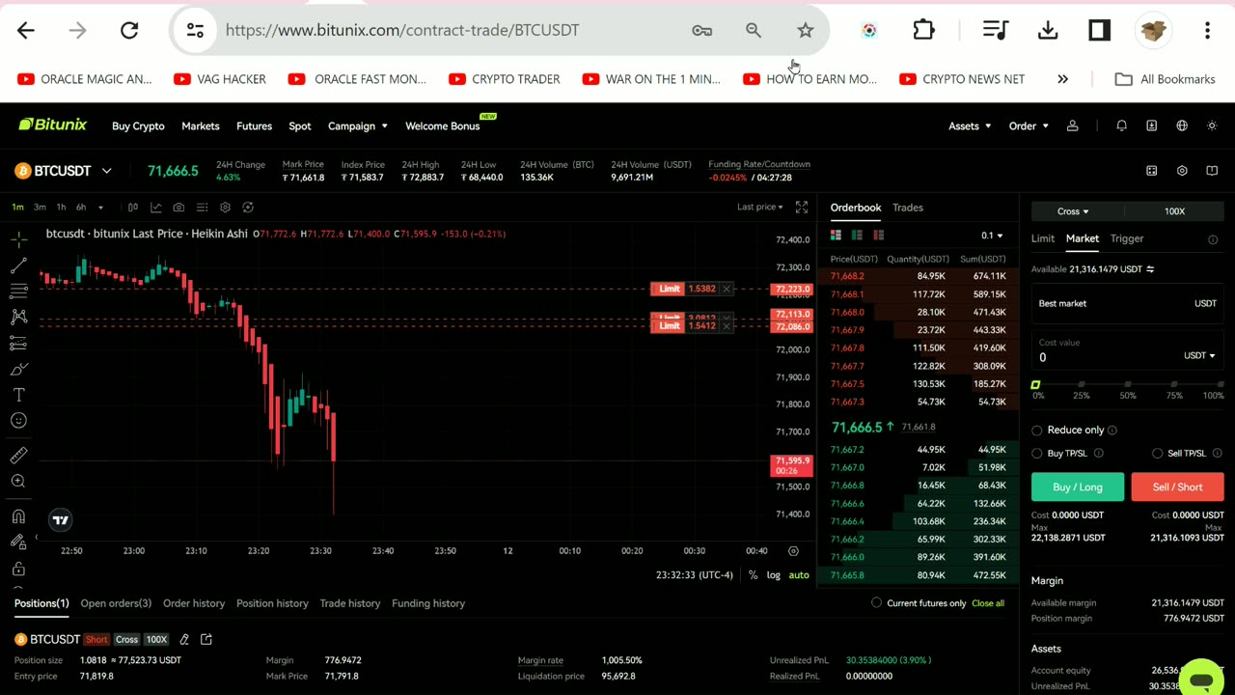Click the Sell / Short button
1235x695 pixels.
(1177, 486)
